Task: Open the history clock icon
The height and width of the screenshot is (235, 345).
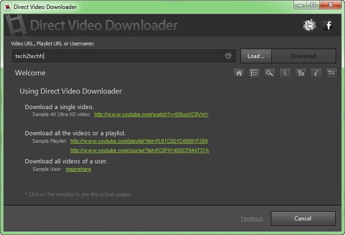Action: (285, 73)
